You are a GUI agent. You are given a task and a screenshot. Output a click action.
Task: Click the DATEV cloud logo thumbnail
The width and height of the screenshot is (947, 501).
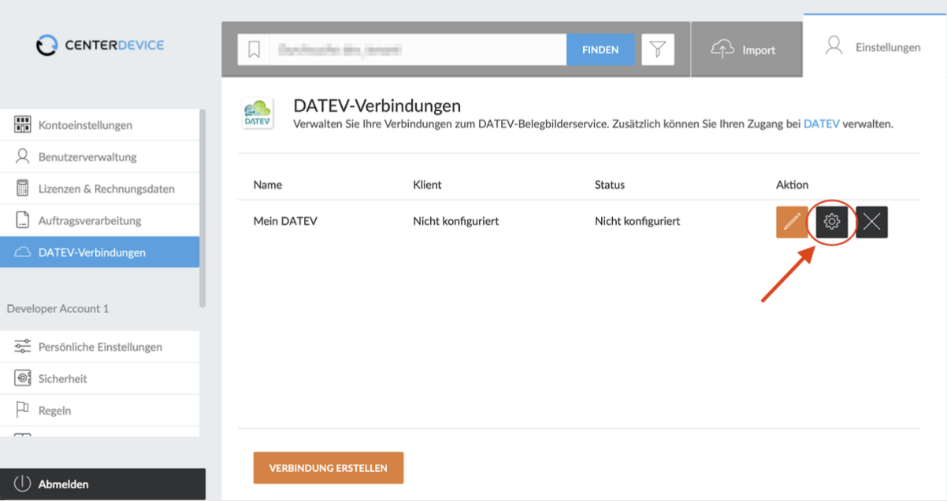pos(258,113)
